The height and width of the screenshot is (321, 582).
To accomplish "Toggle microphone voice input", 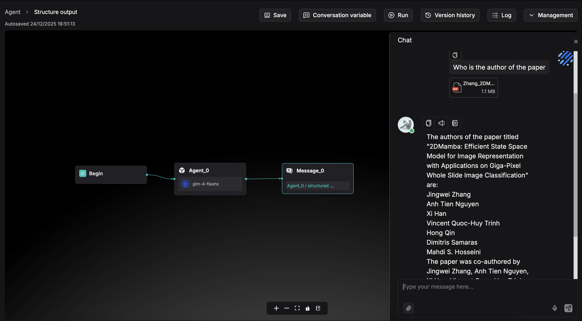I will pyautogui.click(x=555, y=308).
